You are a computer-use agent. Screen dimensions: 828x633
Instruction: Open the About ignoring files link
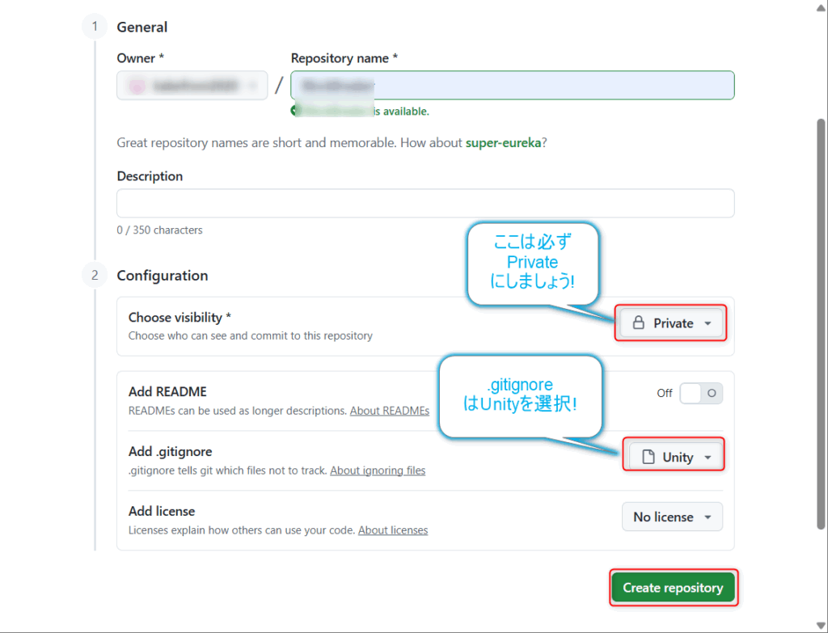point(378,471)
